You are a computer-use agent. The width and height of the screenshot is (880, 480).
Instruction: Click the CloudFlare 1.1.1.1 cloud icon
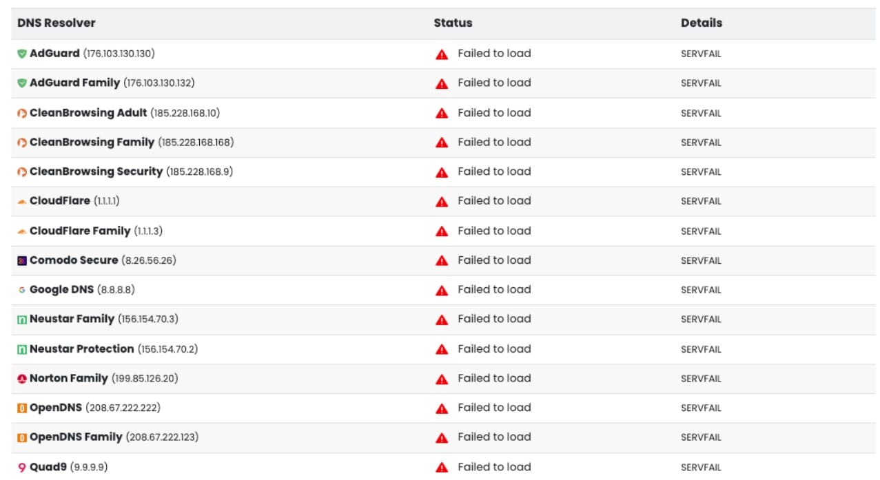pos(22,202)
